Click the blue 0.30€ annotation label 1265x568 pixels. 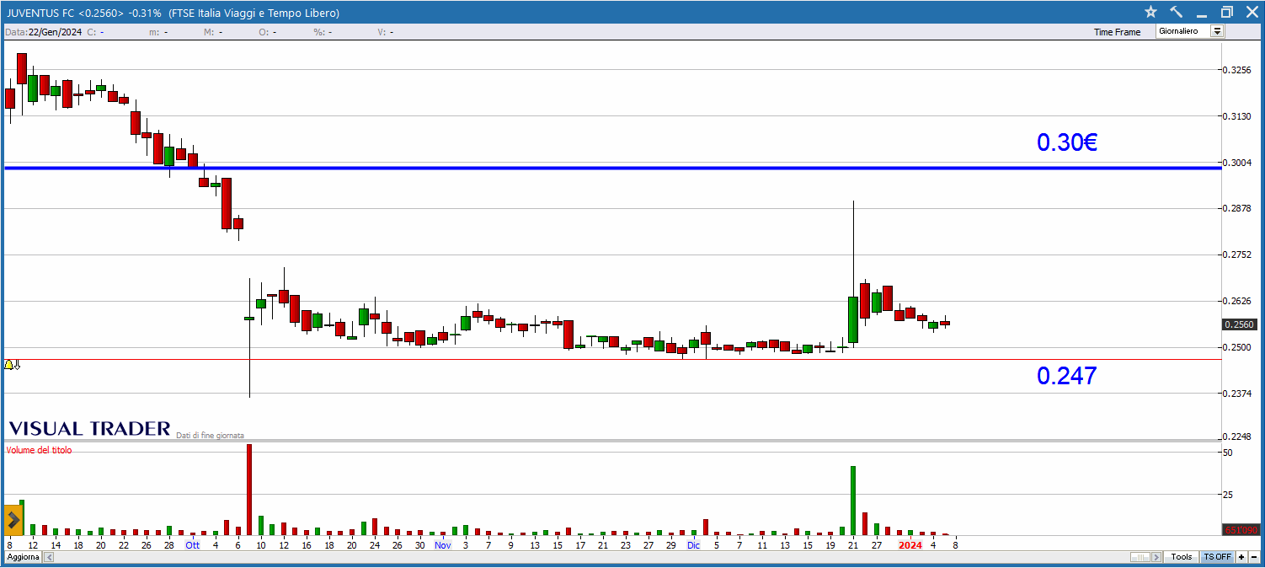point(1066,142)
